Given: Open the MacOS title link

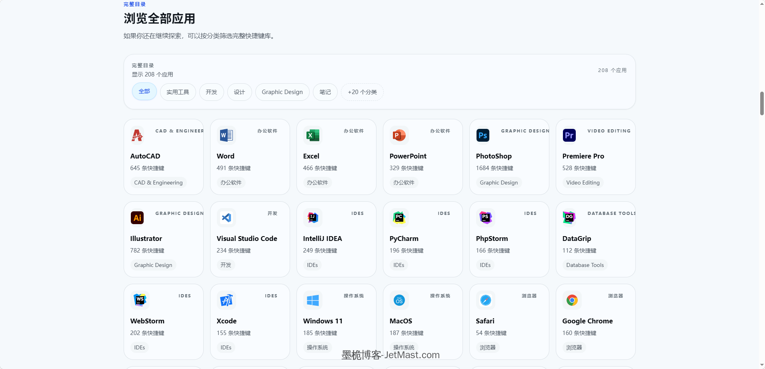Looking at the screenshot, I should pos(401,321).
